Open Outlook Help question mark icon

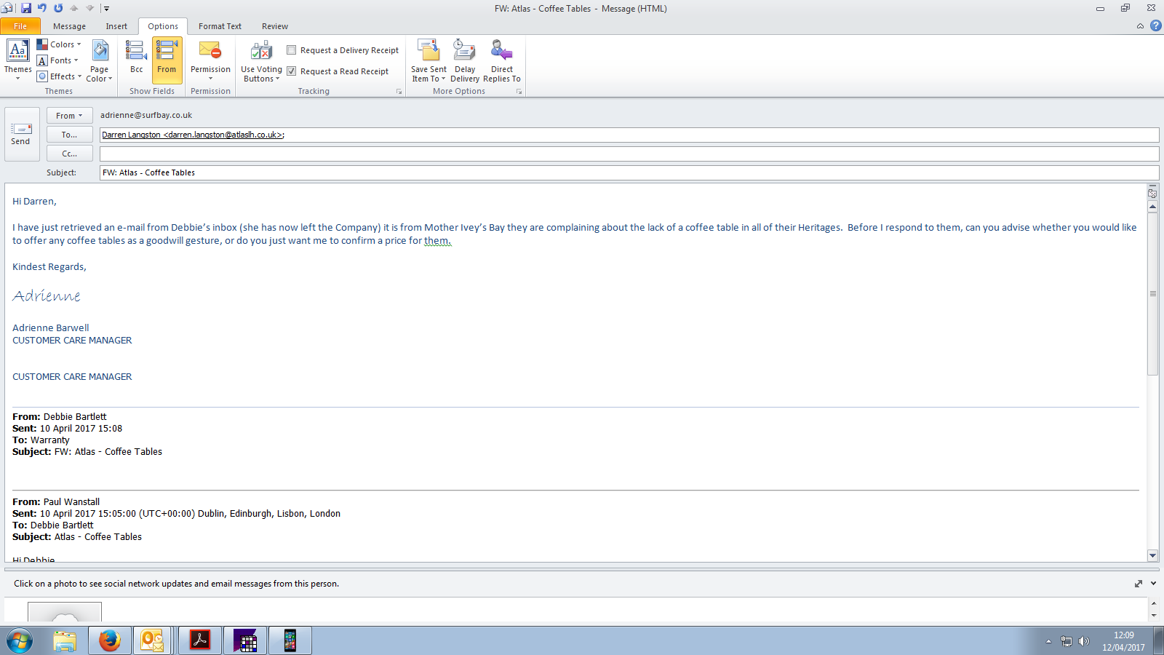pyautogui.click(x=1155, y=25)
